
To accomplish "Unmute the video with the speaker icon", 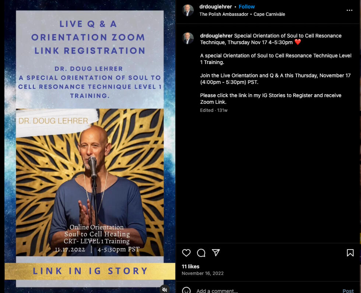I will click(x=165, y=289).
